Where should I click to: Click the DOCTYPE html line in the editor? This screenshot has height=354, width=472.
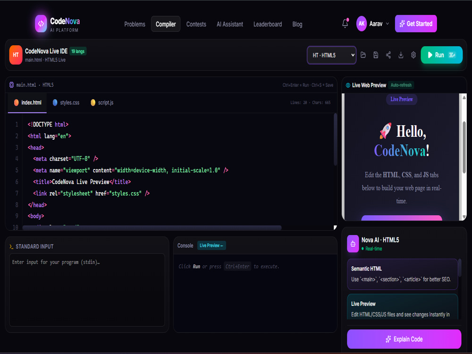tap(48, 124)
